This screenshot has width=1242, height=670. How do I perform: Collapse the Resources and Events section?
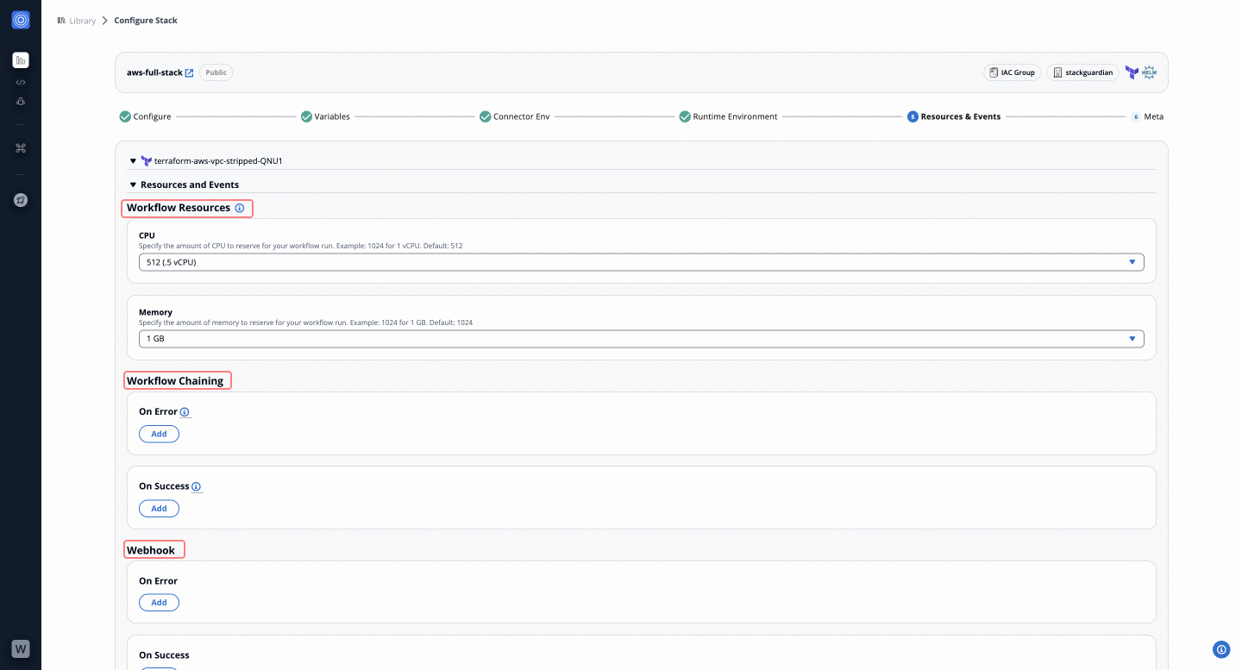click(133, 185)
